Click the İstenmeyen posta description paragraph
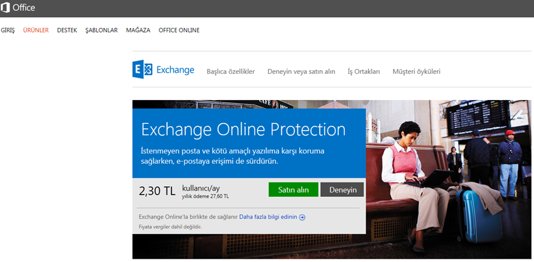The image size is (534, 262). point(233,156)
